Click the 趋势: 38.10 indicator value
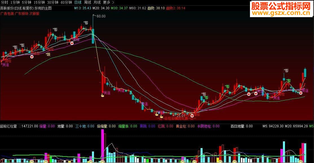This screenshot has height=163, width=314. tap(156, 8)
